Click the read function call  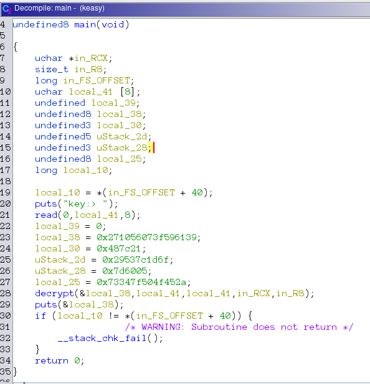pyautogui.click(x=46, y=215)
